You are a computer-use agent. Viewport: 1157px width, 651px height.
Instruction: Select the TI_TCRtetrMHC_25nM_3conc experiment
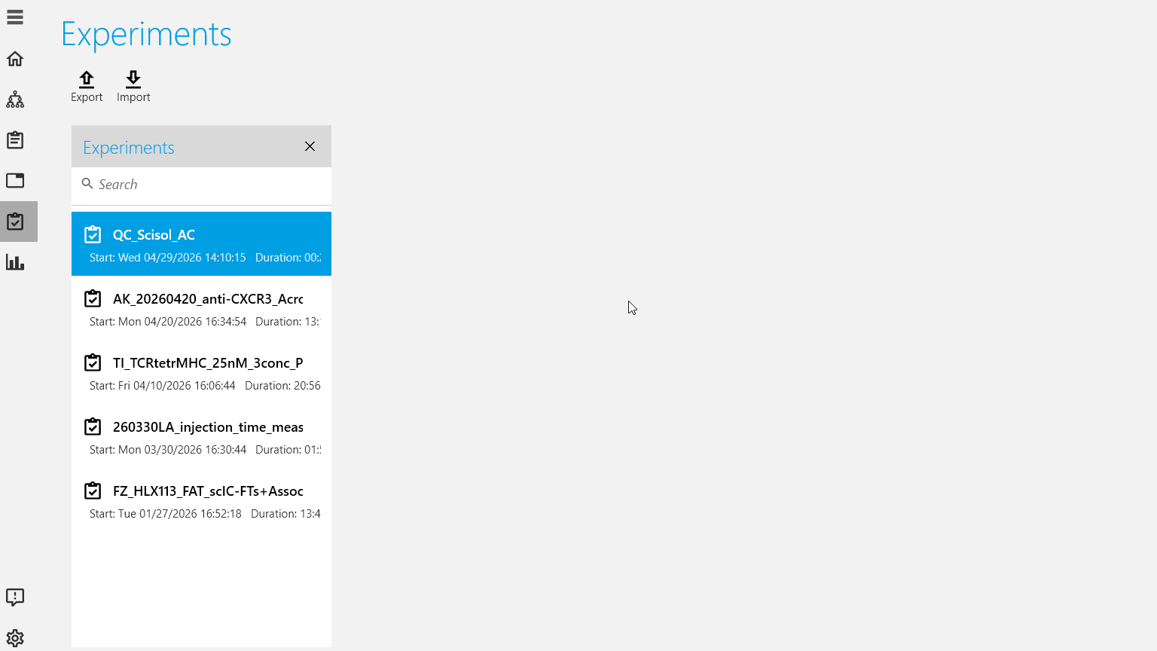(201, 372)
